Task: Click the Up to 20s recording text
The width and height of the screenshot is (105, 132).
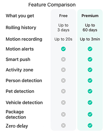Action: [x=63, y=39]
